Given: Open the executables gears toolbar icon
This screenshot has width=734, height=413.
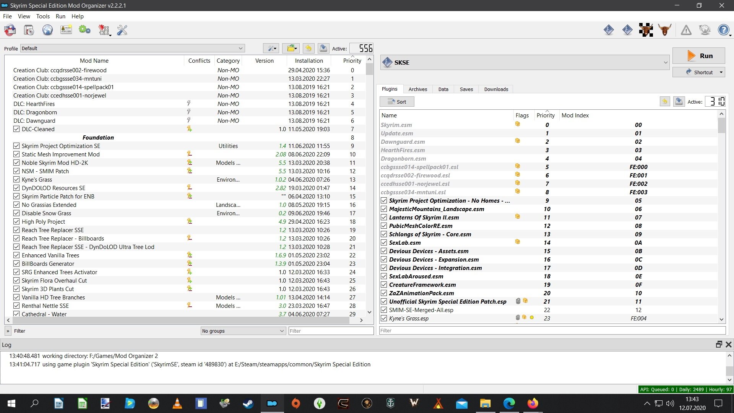Looking at the screenshot, I should click(x=84, y=30).
